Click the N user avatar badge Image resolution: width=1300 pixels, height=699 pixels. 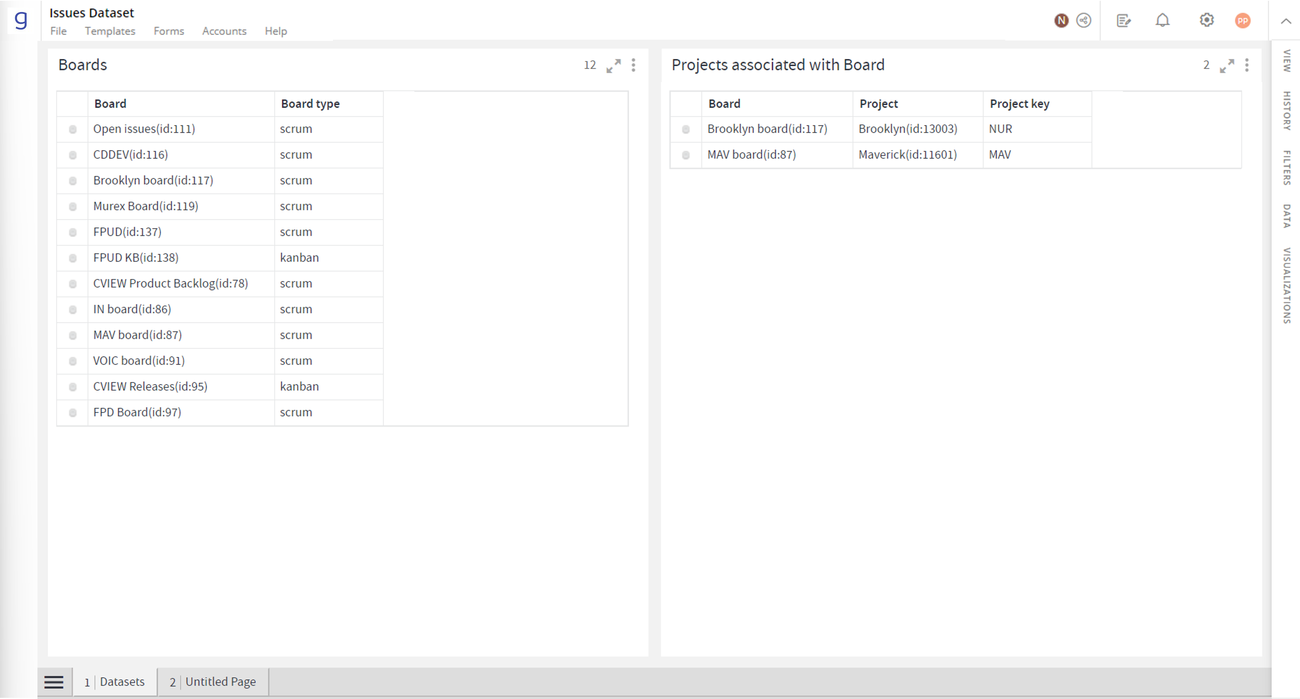1061,20
